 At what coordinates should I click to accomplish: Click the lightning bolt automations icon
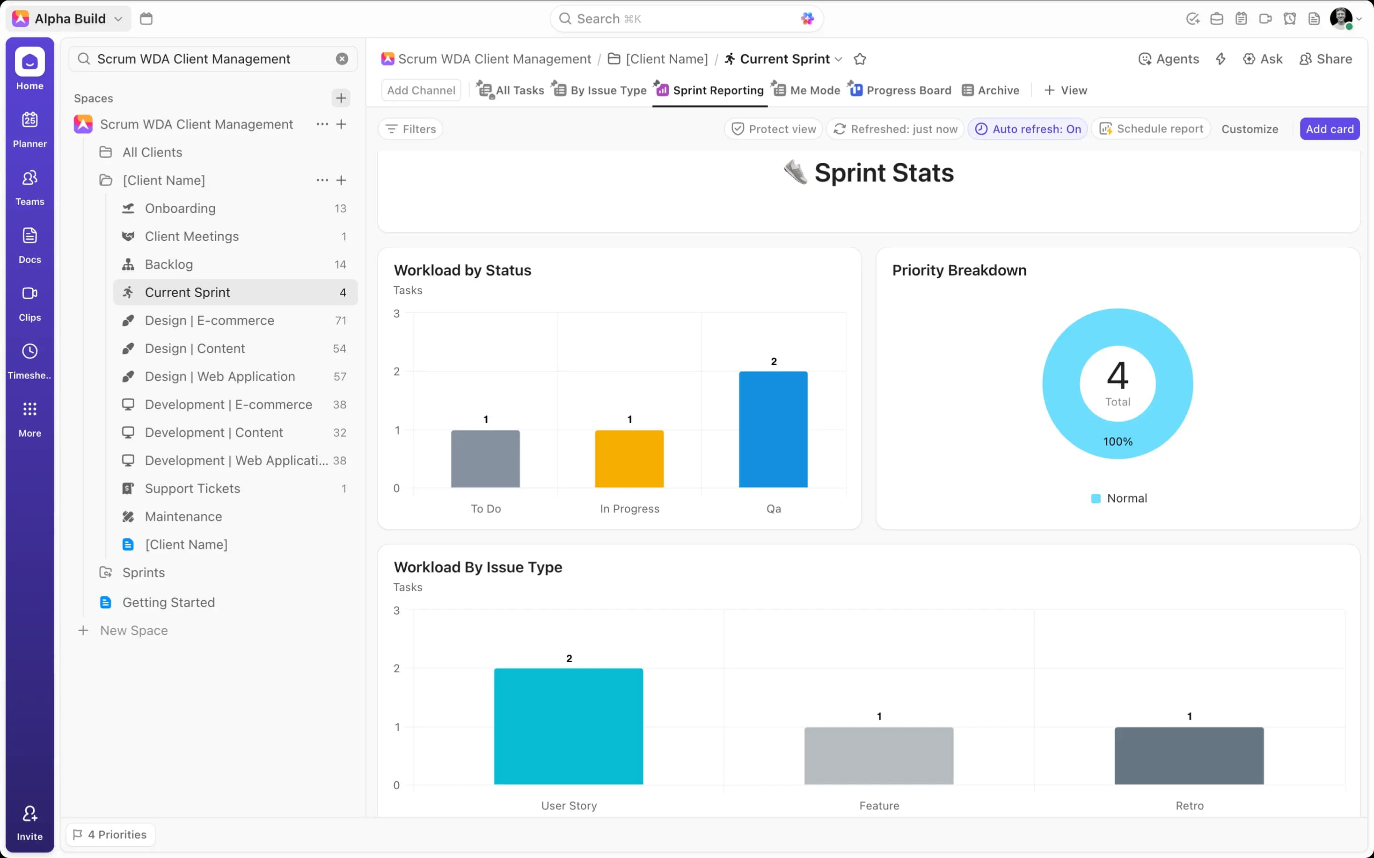coord(1221,59)
